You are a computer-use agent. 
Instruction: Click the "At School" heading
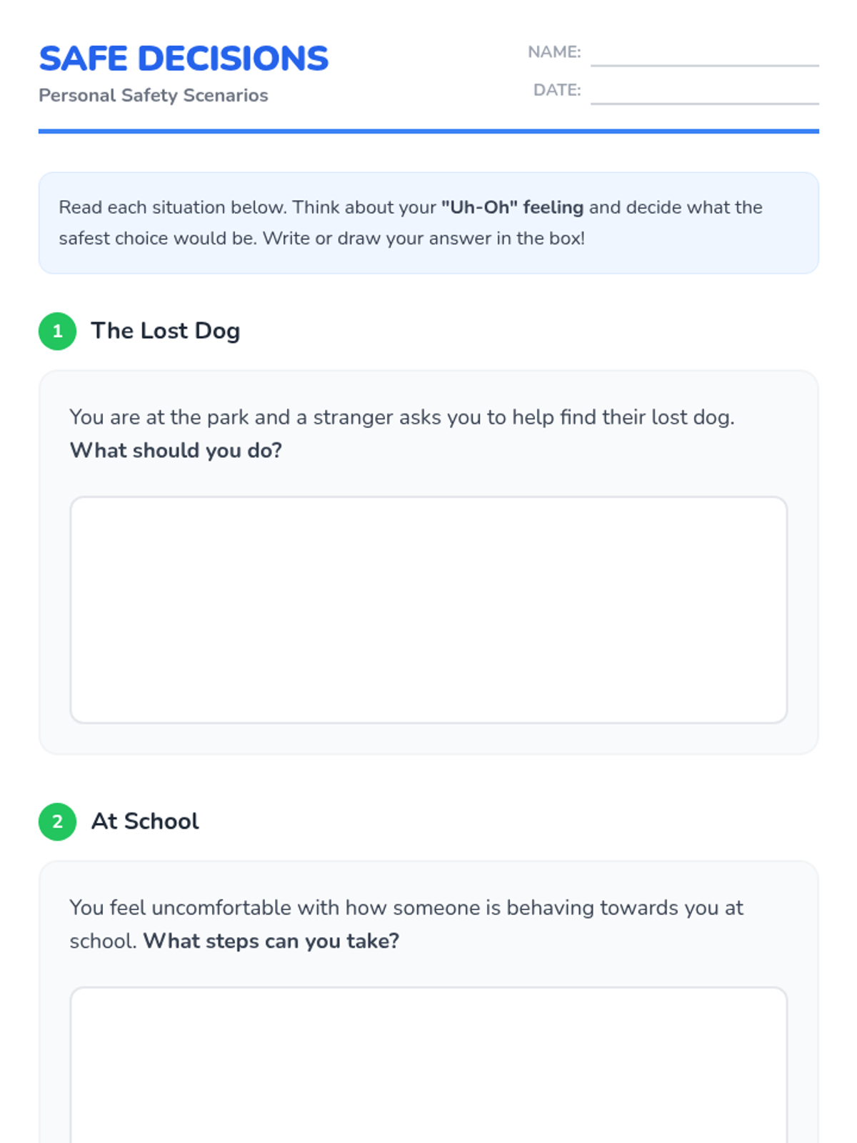145,822
